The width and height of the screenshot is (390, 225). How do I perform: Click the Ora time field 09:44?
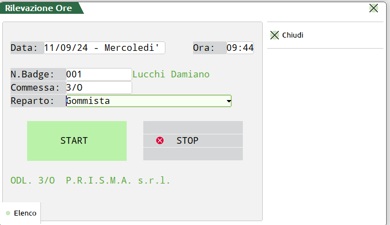click(x=240, y=48)
